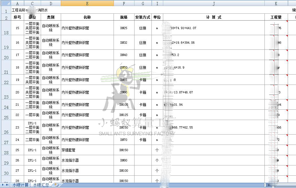This screenshot has width=296, height=188.
Task: Click the Select All corner box
Action: 5,3
